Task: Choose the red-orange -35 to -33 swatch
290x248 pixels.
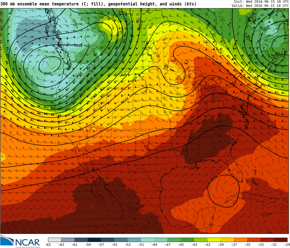Action: [x=254, y=240]
